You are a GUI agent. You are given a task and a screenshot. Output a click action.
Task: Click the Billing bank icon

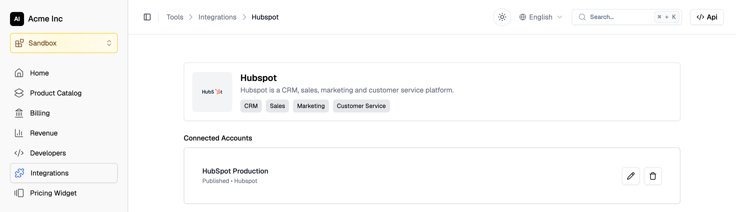tap(19, 113)
